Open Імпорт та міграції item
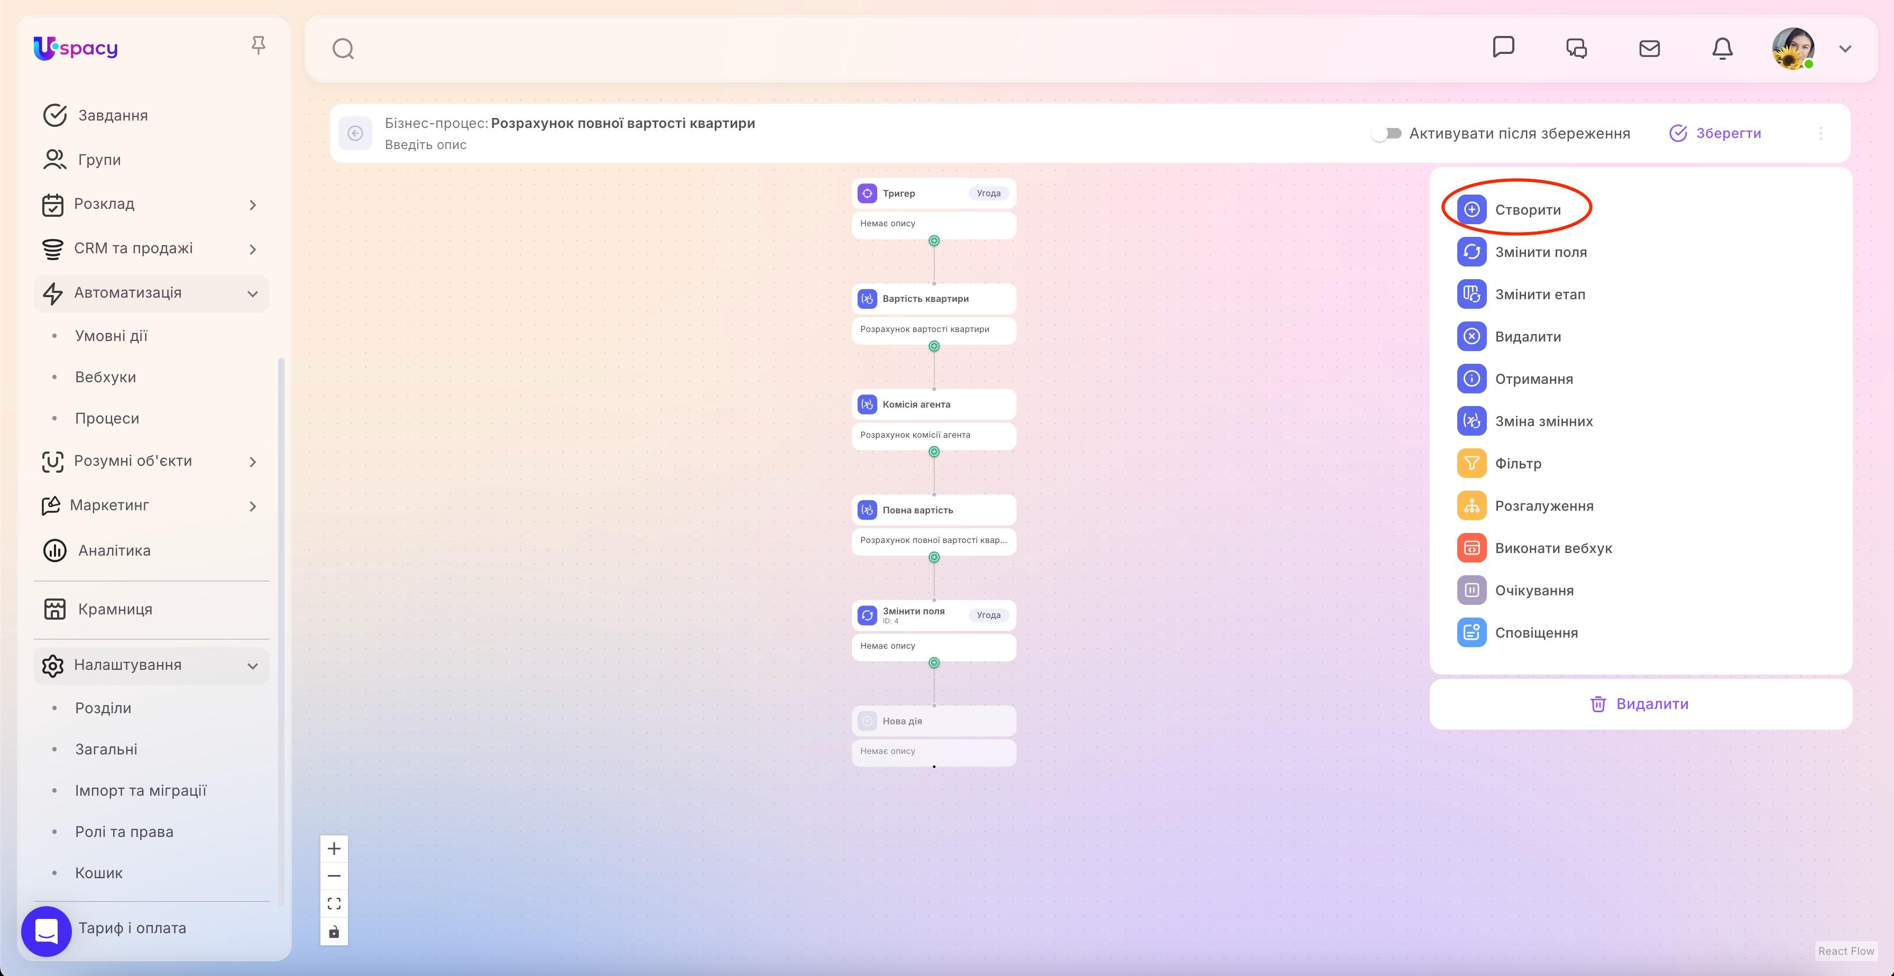The width and height of the screenshot is (1894, 976). pyautogui.click(x=141, y=791)
